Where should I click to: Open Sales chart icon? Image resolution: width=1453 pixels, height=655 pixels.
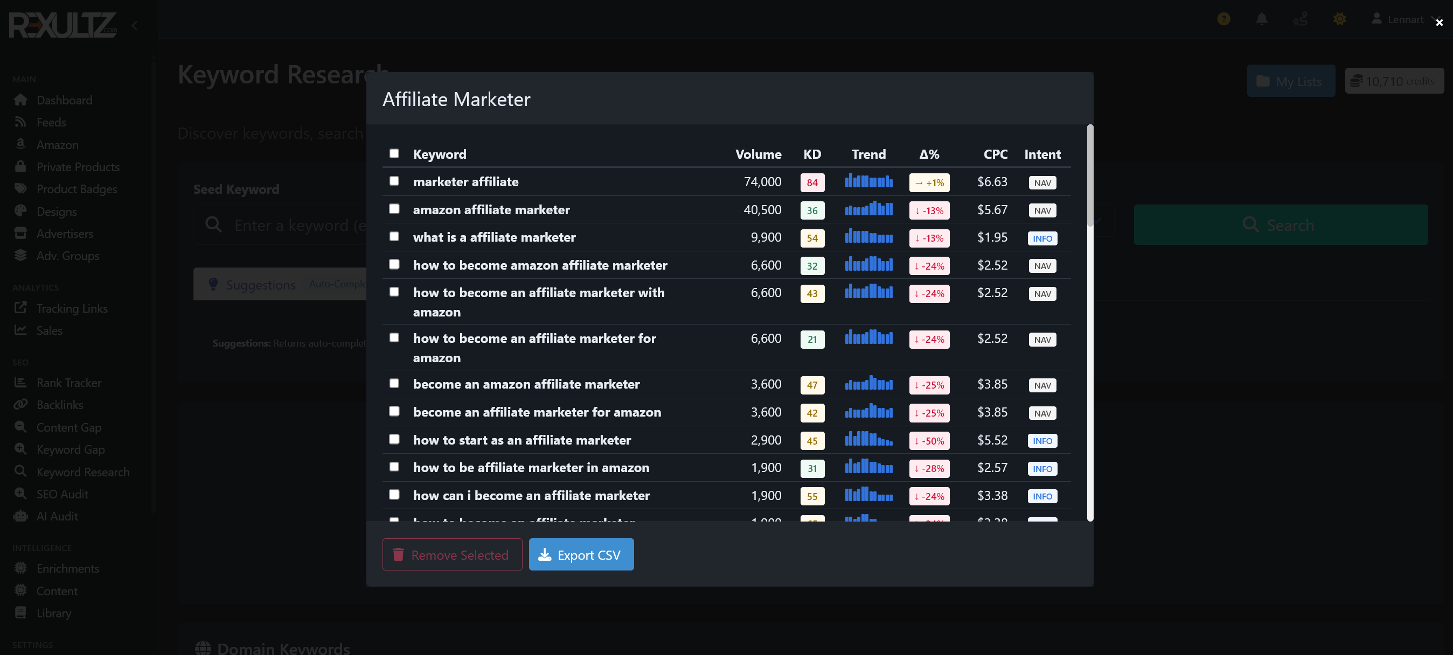pyautogui.click(x=20, y=330)
